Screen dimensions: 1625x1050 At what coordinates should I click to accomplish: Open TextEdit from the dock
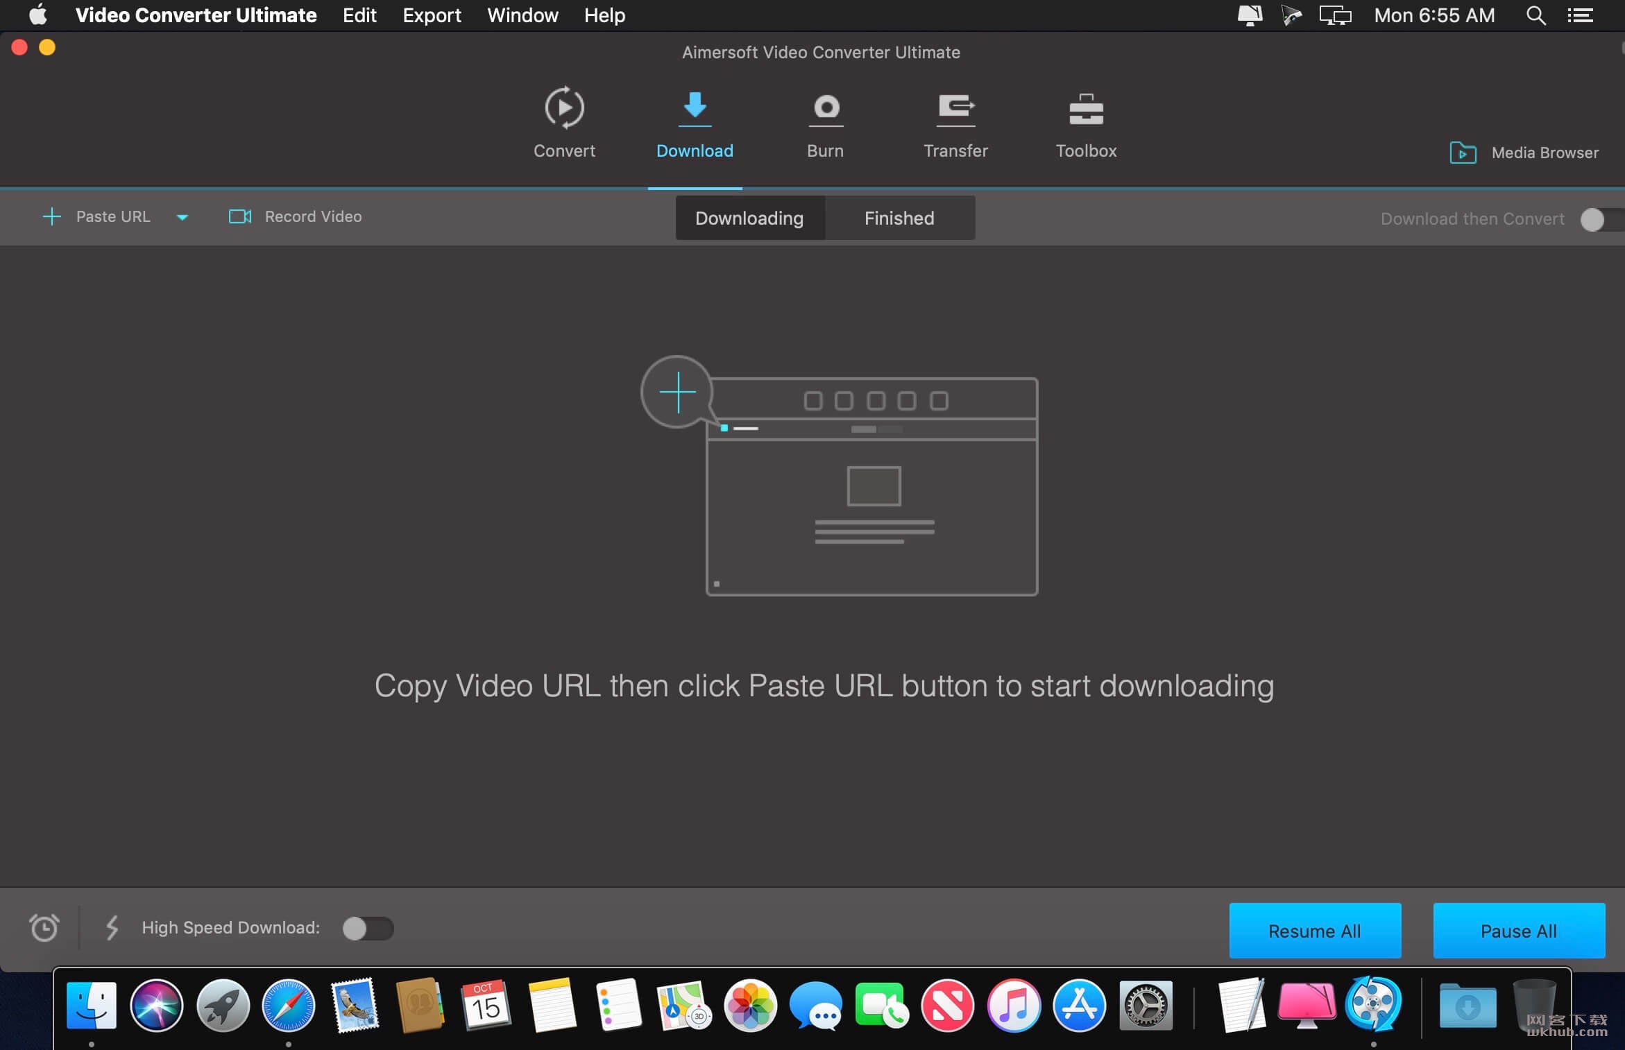click(1242, 1005)
